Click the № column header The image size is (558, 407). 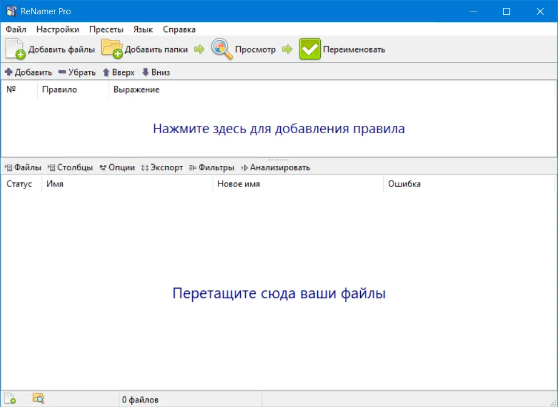click(x=19, y=89)
